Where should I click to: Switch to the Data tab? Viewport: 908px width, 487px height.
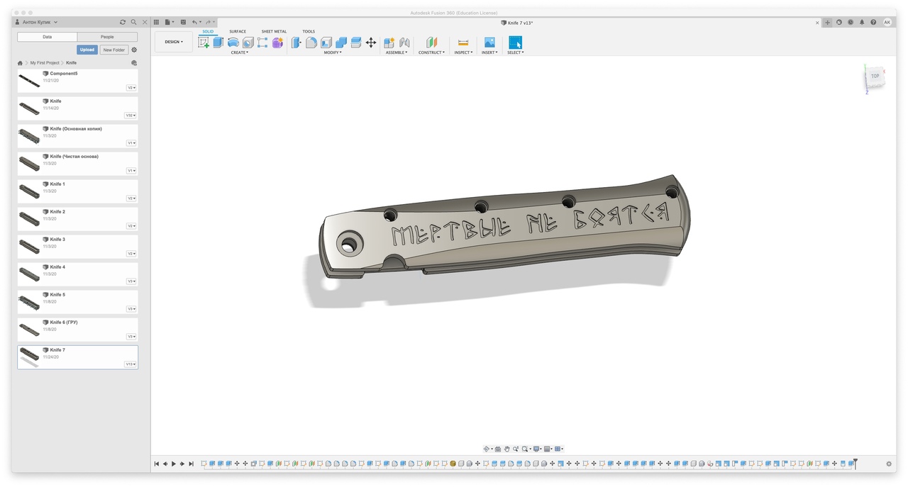[47, 37]
